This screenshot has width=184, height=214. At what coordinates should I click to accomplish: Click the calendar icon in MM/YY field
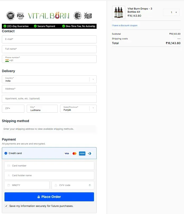[x=9, y=185]
